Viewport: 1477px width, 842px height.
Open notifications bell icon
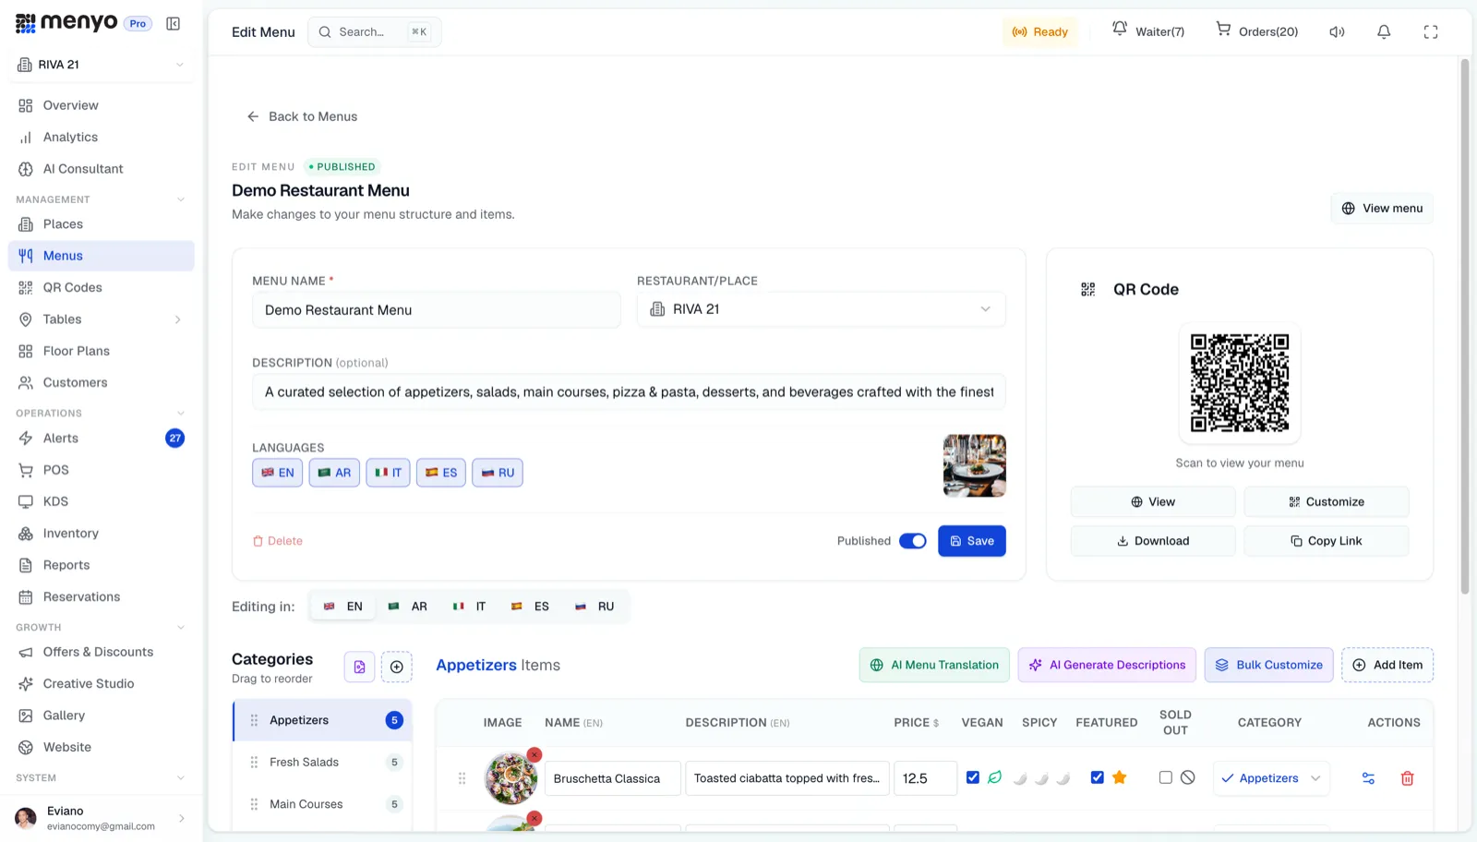1384,32
